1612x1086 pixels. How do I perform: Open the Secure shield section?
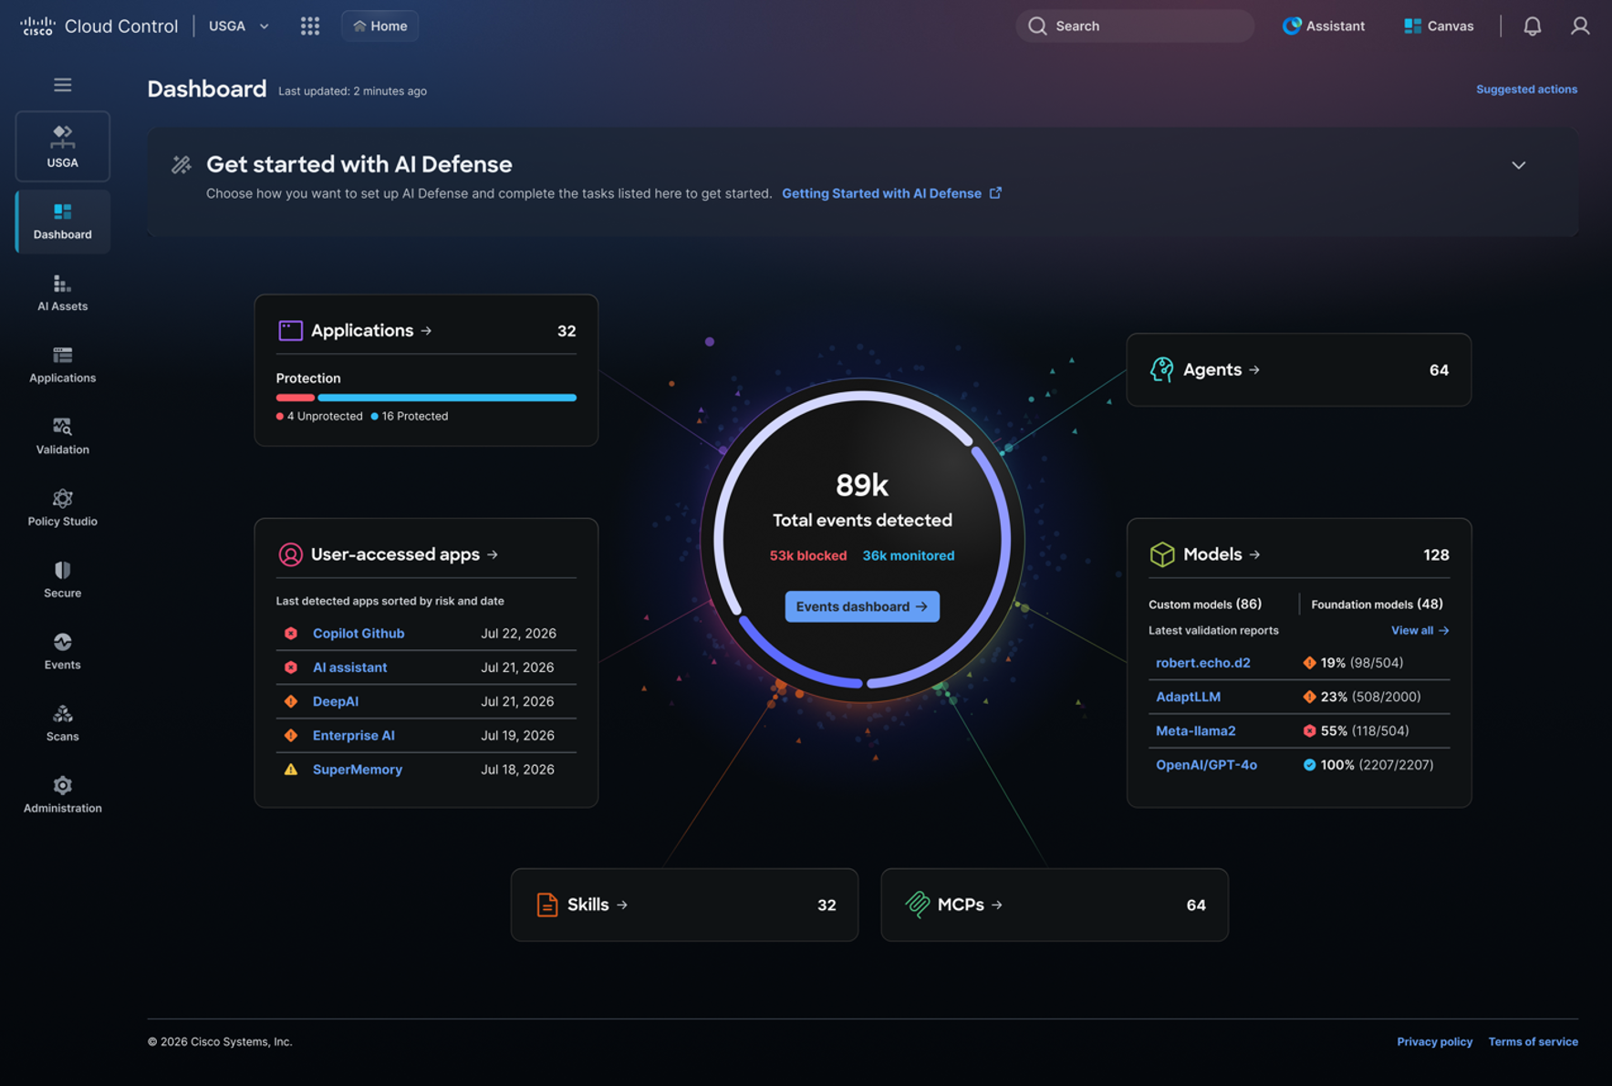[62, 580]
